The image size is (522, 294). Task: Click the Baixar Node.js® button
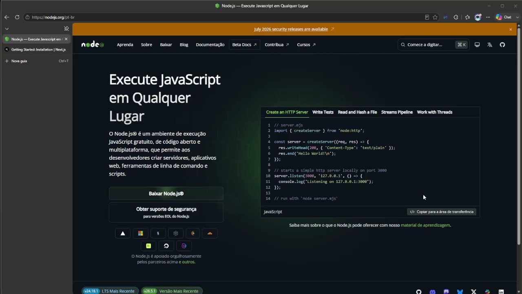click(x=166, y=194)
